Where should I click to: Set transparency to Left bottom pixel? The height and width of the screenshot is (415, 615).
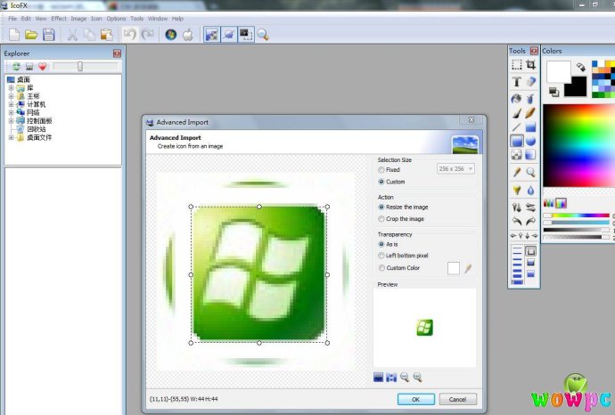403,256
